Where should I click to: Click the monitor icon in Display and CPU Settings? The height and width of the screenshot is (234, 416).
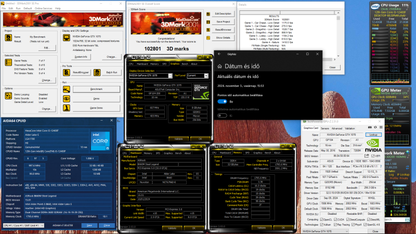pos(67,37)
